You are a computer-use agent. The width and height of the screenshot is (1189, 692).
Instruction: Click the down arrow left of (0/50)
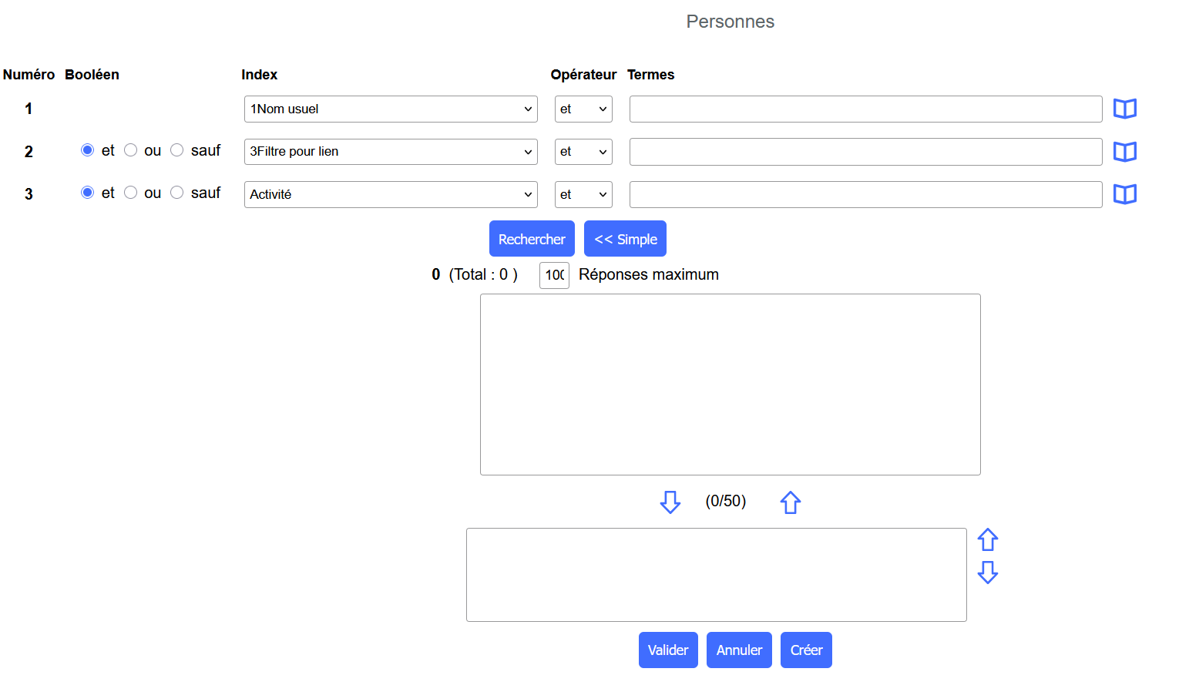coord(670,502)
